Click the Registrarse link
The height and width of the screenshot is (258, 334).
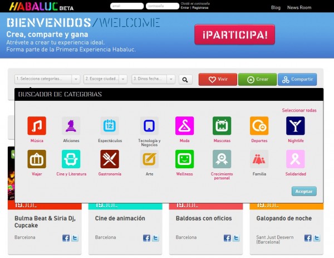pos(200,8)
